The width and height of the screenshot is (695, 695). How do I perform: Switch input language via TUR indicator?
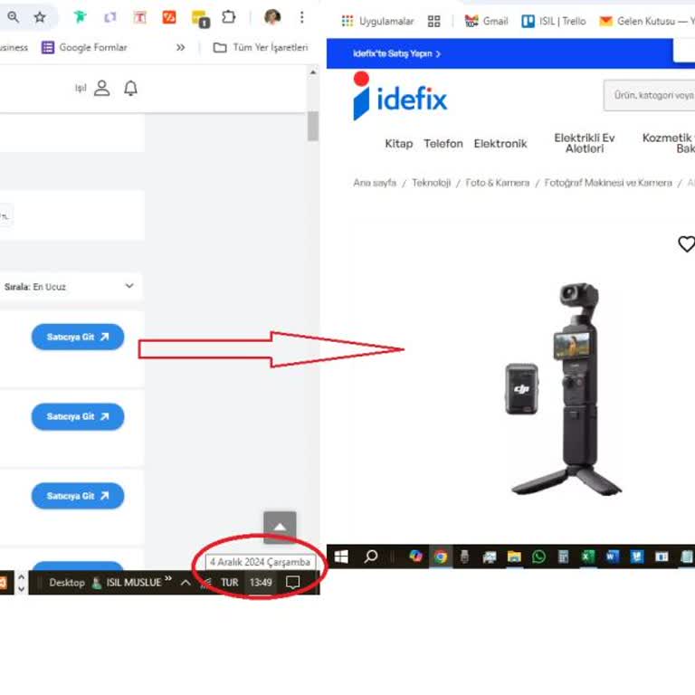tap(230, 583)
